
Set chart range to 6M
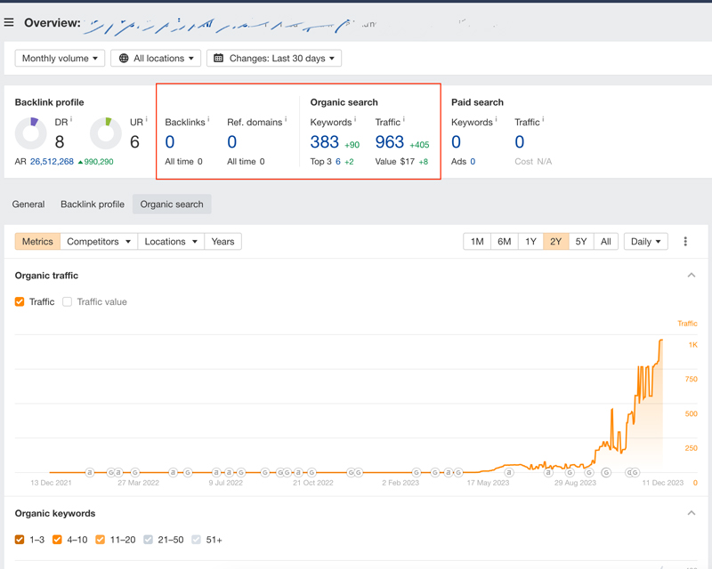click(x=505, y=242)
